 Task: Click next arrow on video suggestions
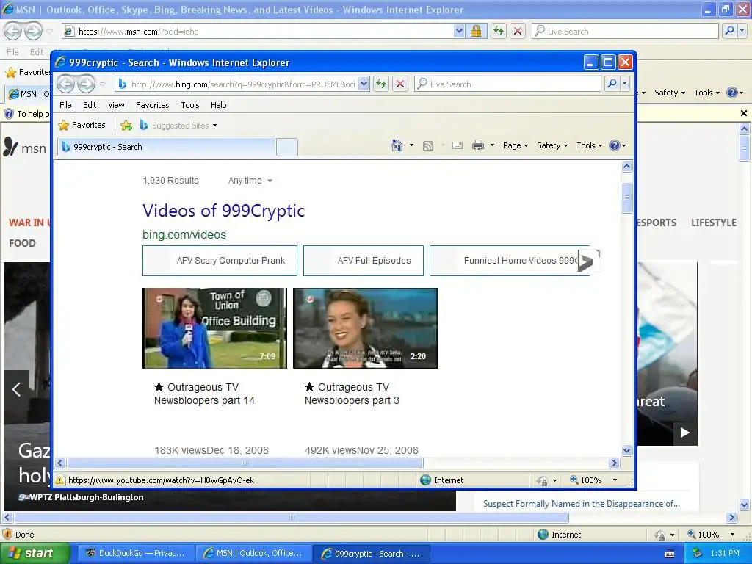[x=588, y=261]
